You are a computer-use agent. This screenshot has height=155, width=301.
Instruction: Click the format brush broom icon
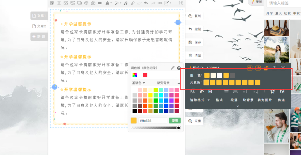click(107, 3)
